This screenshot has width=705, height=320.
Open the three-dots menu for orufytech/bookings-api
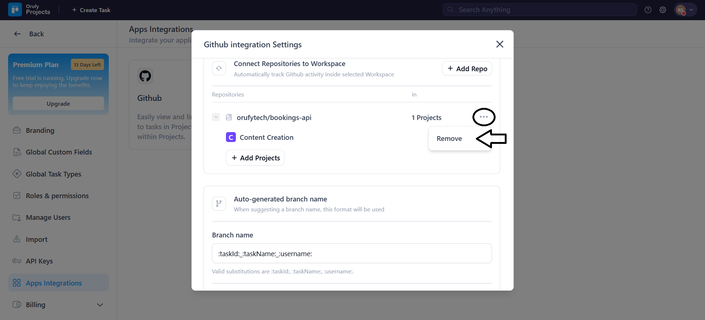pyautogui.click(x=483, y=117)
